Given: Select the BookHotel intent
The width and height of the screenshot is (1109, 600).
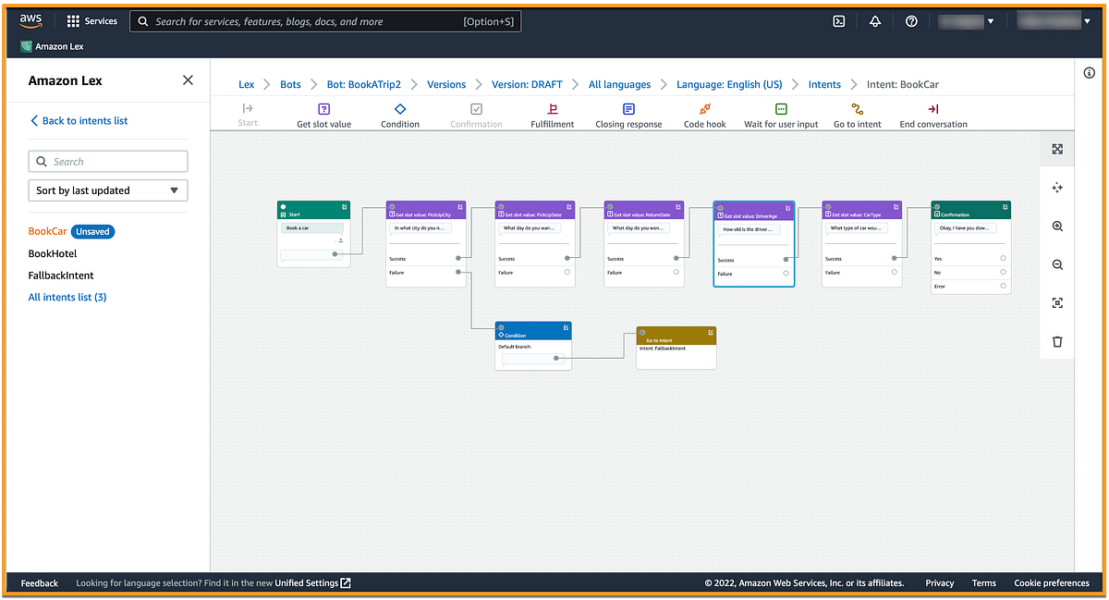Looking at the screenshot, I should click(x=53, y=253).
